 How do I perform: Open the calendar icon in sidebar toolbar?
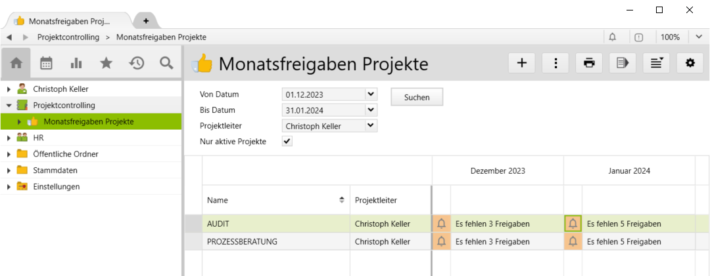pyautogui.click(x=47, y=63)
